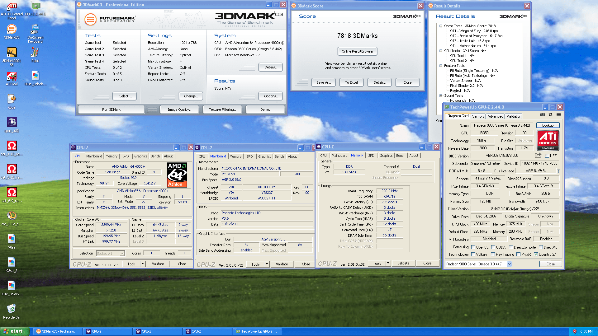Toggle the Ray Tracing checkbox

click(493, 254)
